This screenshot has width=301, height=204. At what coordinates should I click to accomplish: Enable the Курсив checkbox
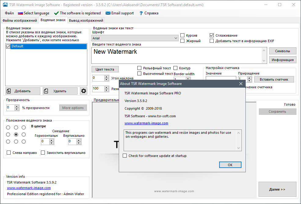point(183,35)
